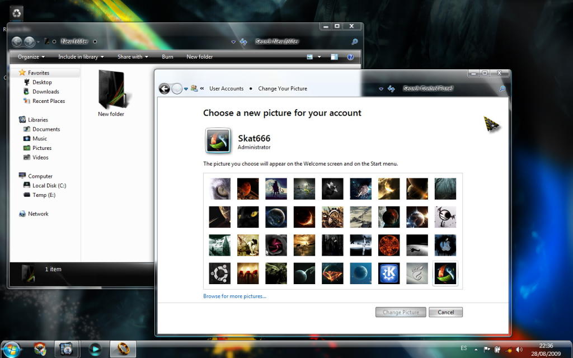The image size is (573, 358).
Task: Choose the Ubuntu logo account picture
Action: pos(219,273)
